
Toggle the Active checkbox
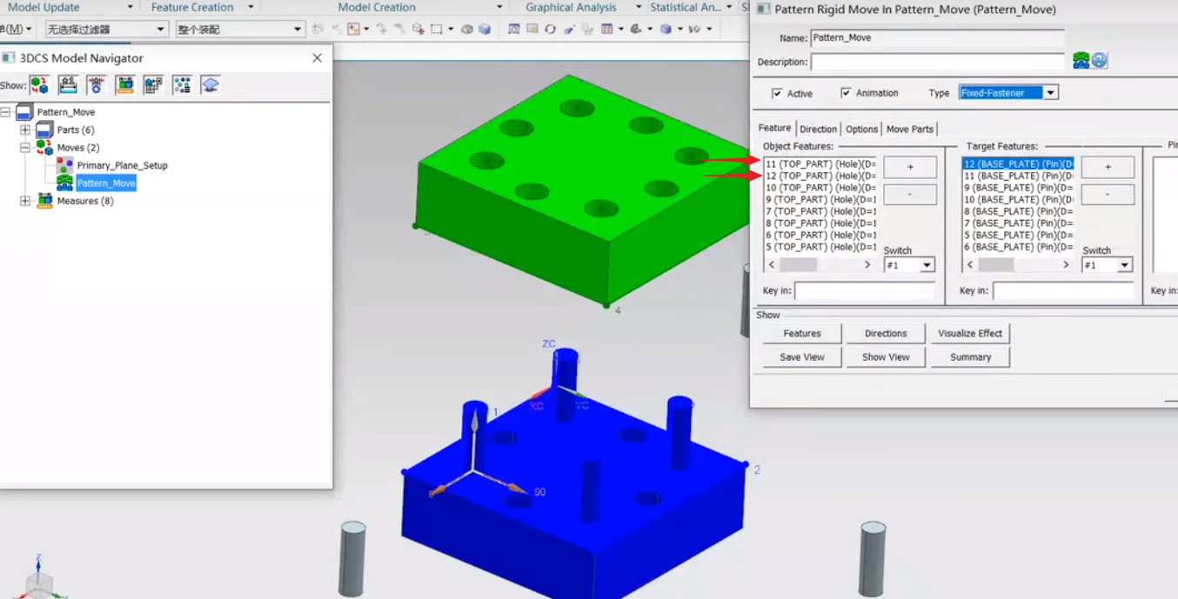tap(777, 93)
